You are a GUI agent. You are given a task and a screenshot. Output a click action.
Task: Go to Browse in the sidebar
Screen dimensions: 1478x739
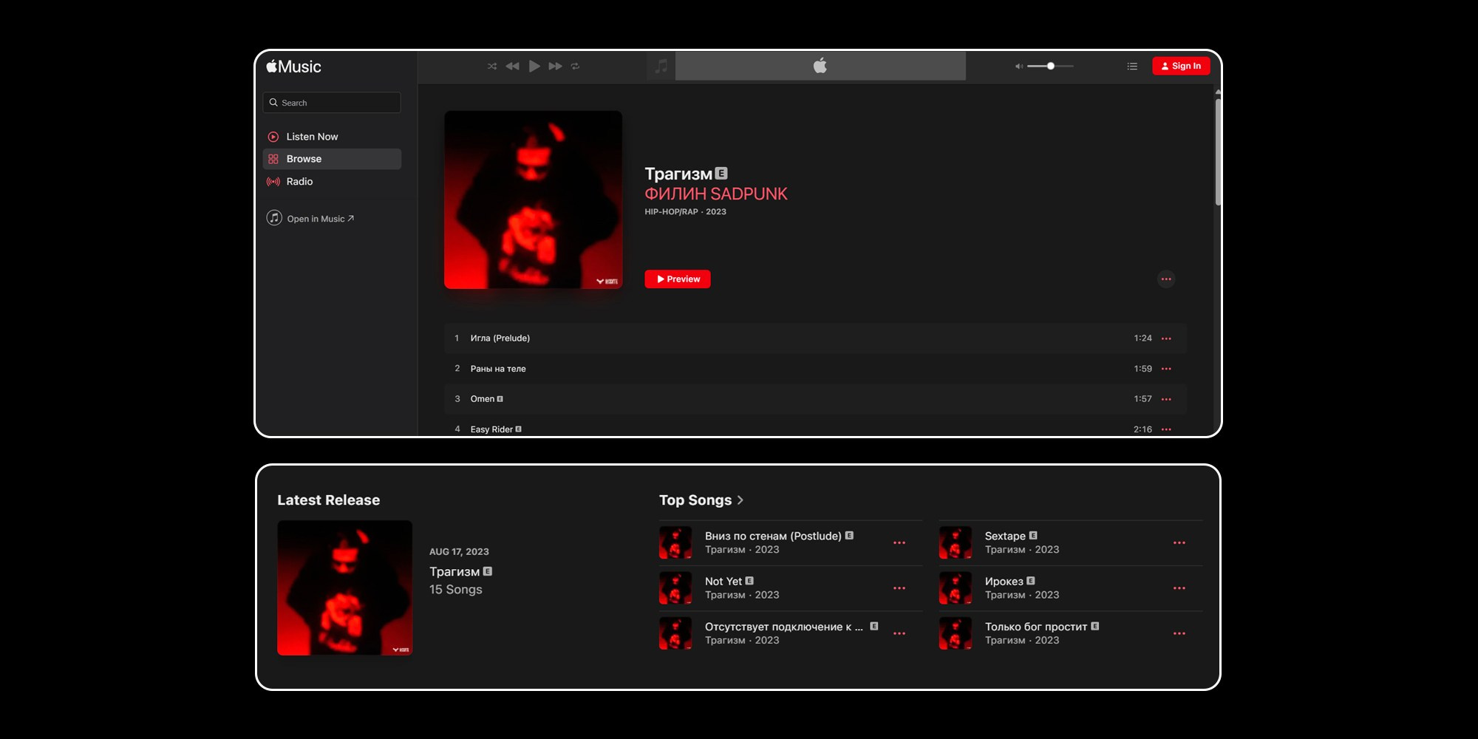304,159
